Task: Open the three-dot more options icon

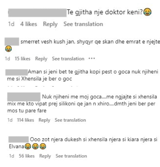Action: [x=92, y=58]
